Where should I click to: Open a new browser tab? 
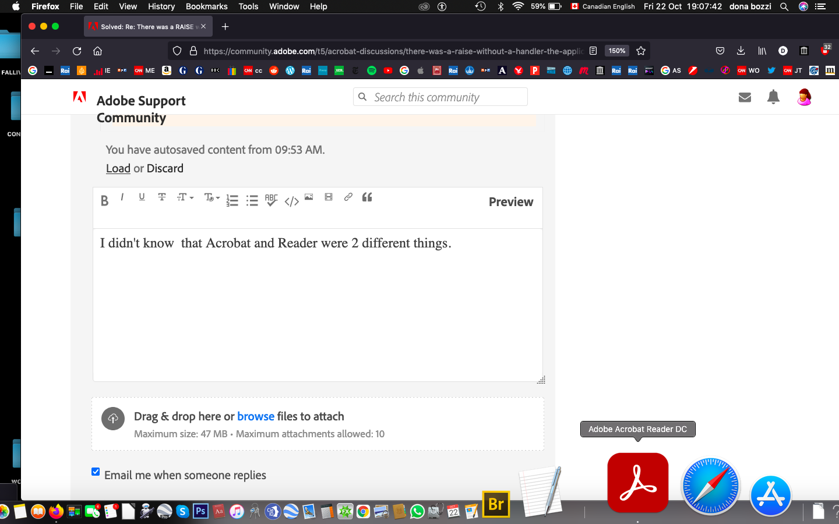[225, 26]
